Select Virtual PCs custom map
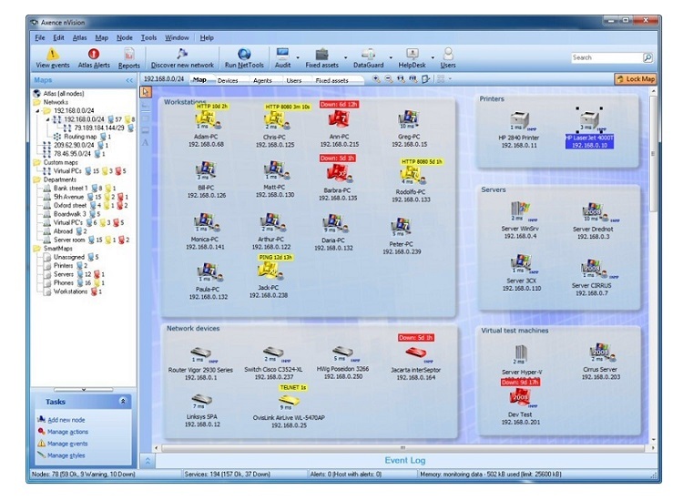Viewport: 693px width, 501px height. [x=67, y=171]
